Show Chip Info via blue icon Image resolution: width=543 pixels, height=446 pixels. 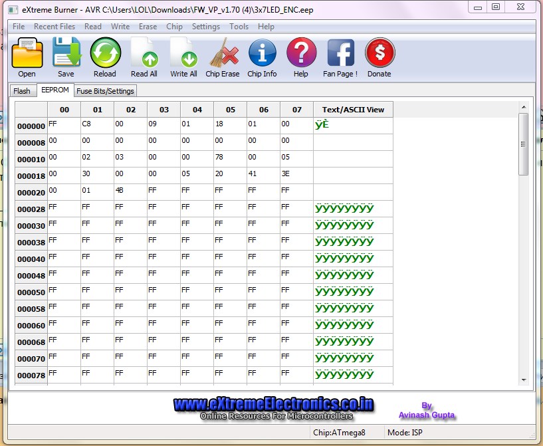(262, 53)
